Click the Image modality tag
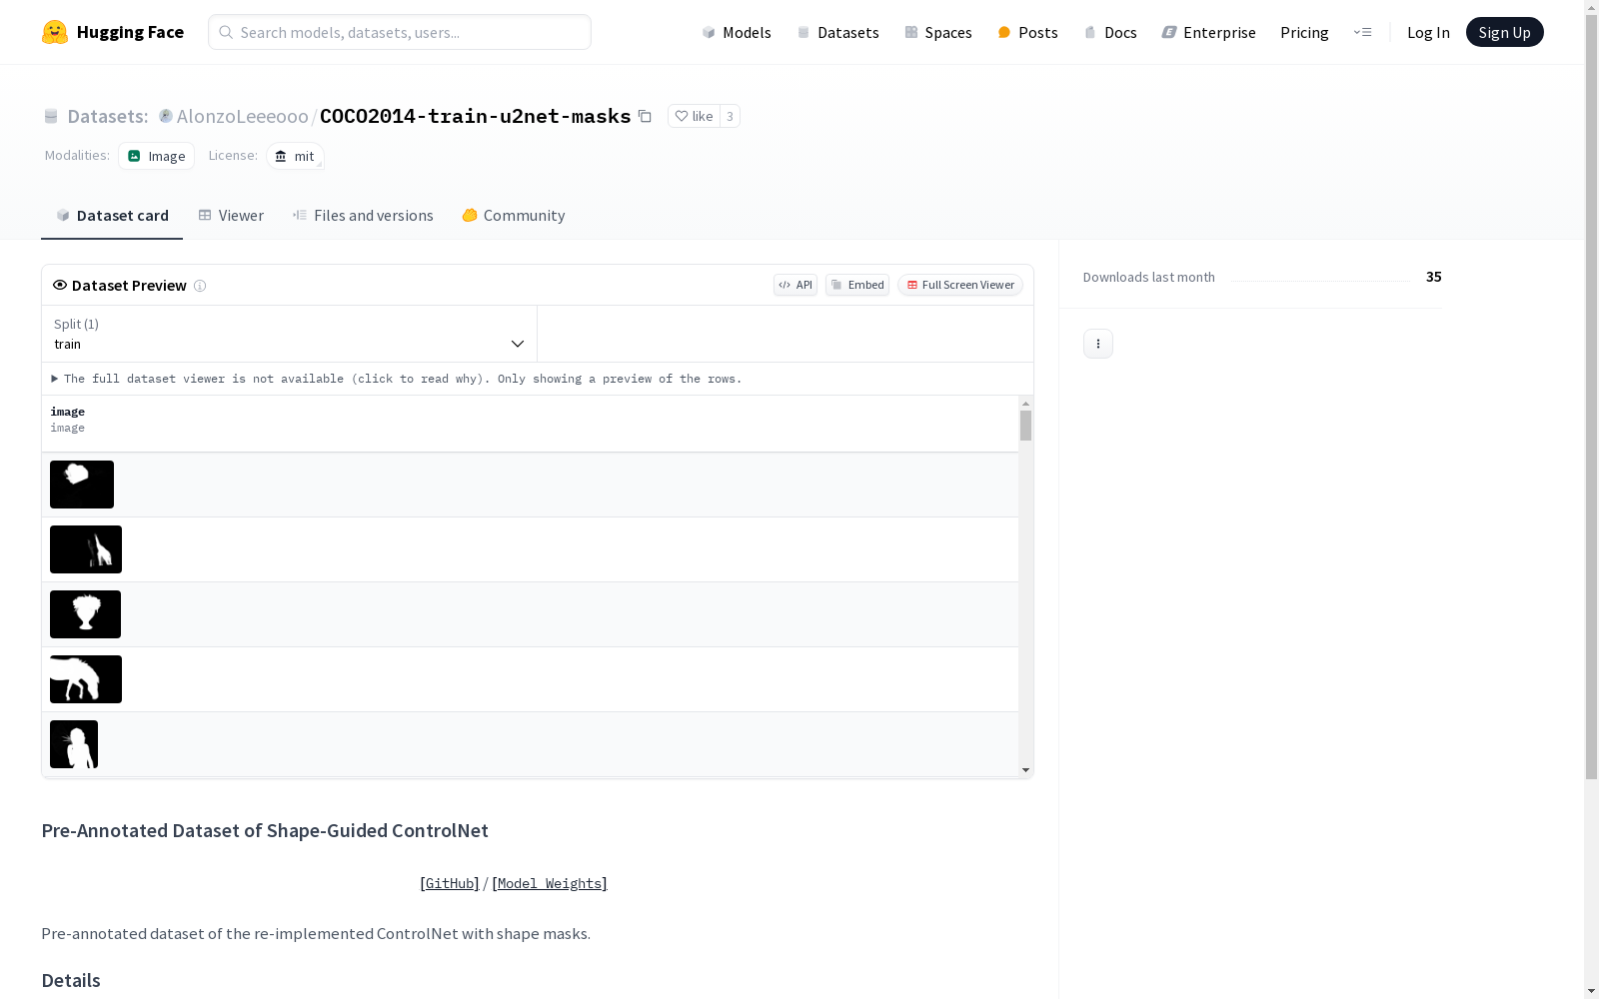 [x=157, y=156]
